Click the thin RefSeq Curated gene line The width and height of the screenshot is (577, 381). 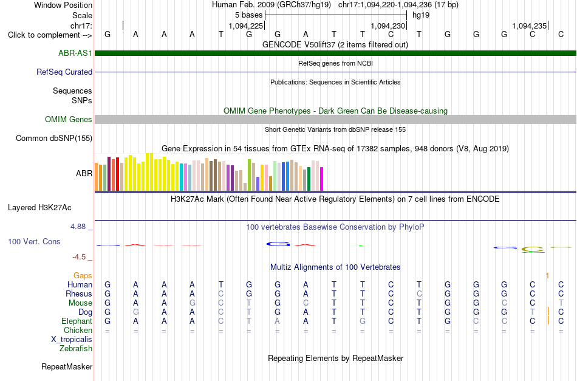(x=336, y=72)
